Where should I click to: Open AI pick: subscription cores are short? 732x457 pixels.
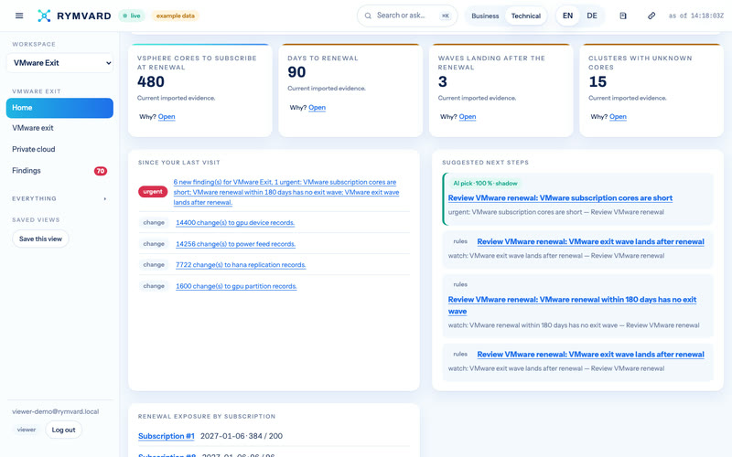pos(560,198)
